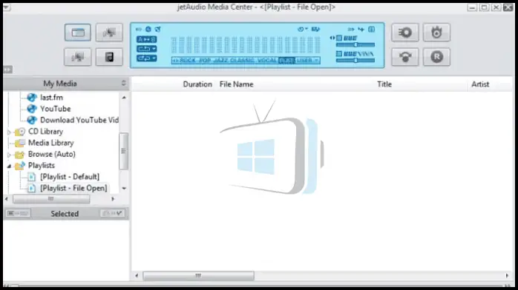Toggle the side panel double-arrow button
This screenshot has height=290, width=518.
coord(7,70)
